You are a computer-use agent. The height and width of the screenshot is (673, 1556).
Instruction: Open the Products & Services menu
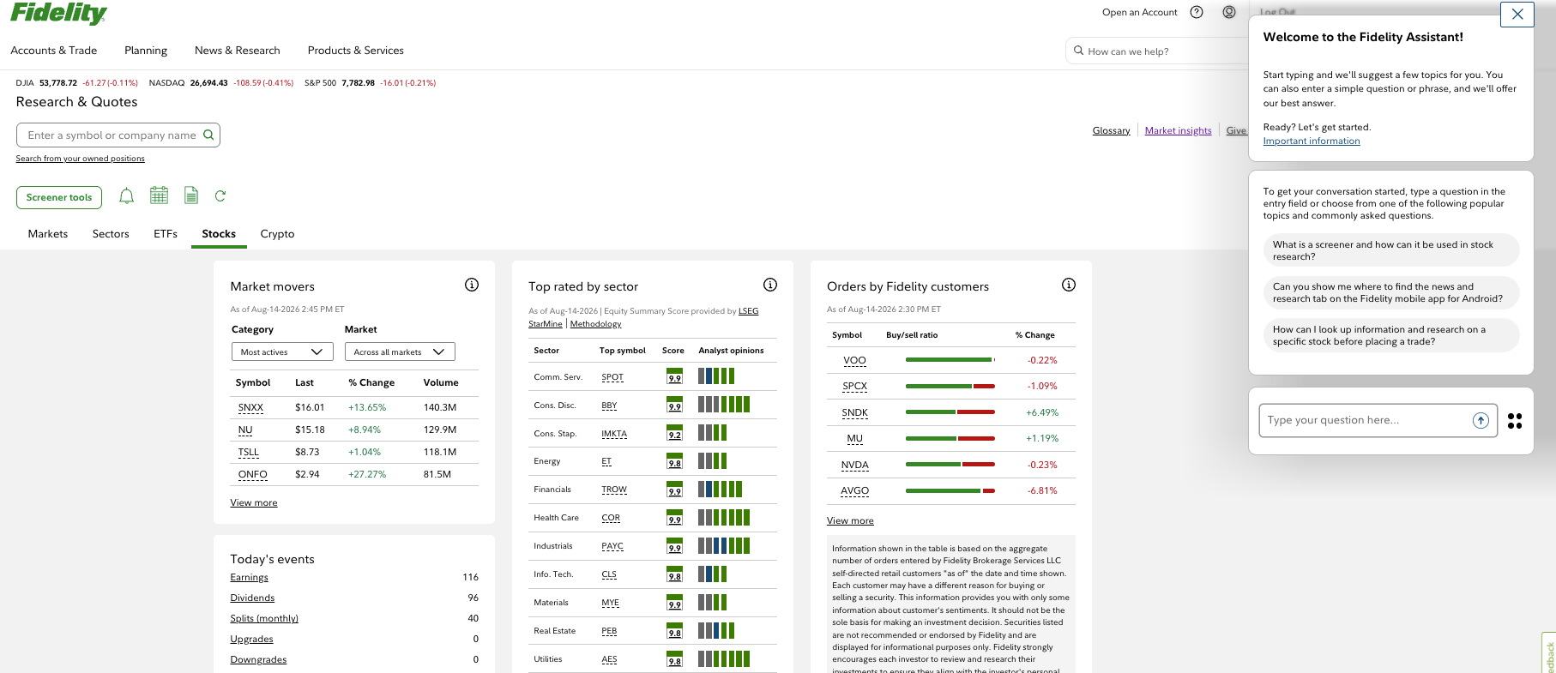356,51
